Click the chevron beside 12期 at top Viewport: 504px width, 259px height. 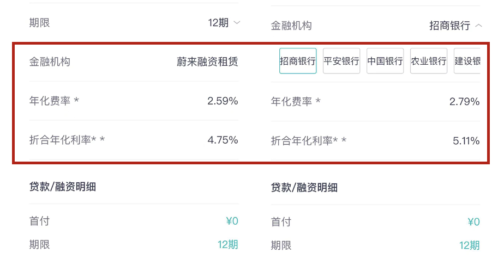coord(237,23)
